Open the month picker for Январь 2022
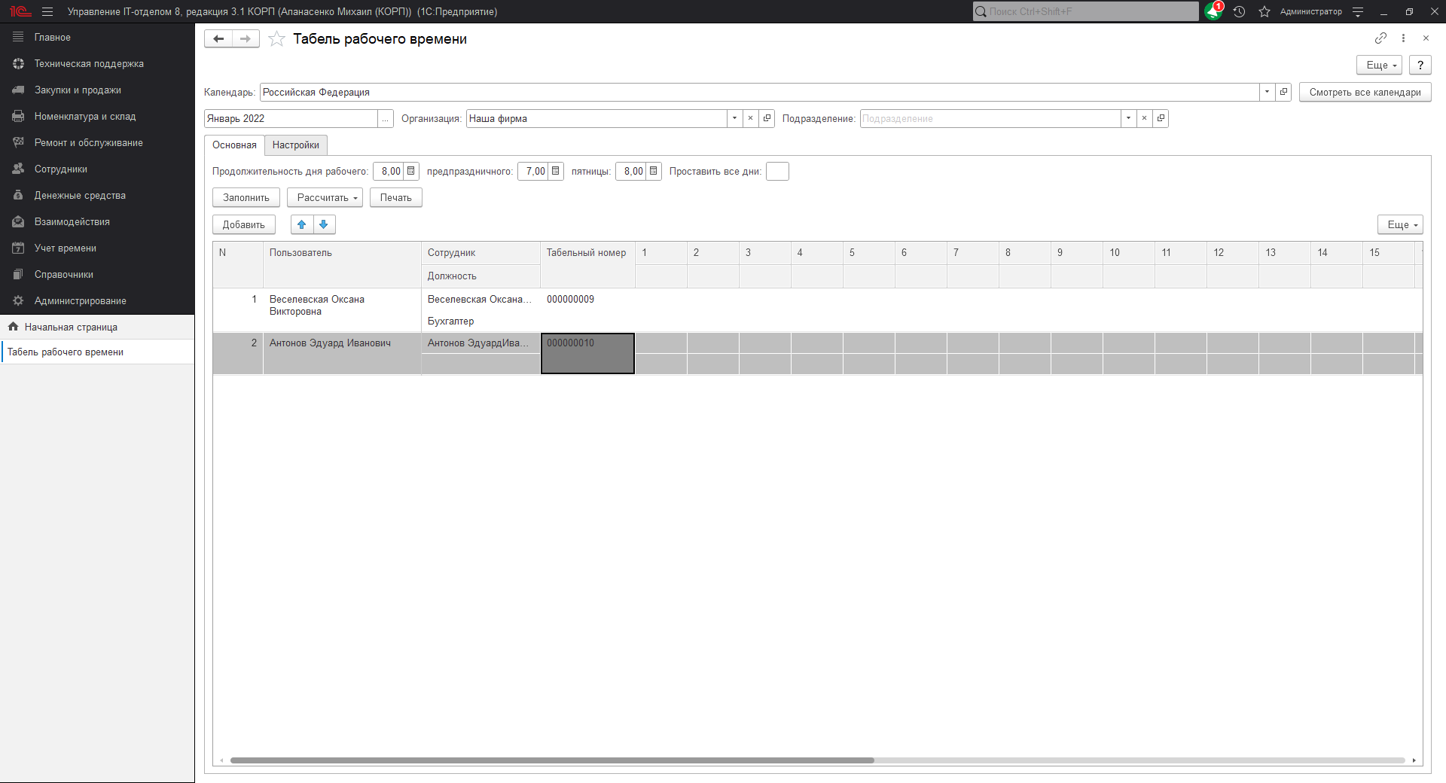The height and width of the screenshot is (783, 1446). (x=386, y=118)
